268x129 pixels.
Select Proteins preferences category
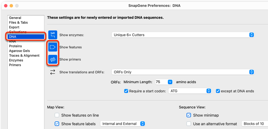(26, 46)
